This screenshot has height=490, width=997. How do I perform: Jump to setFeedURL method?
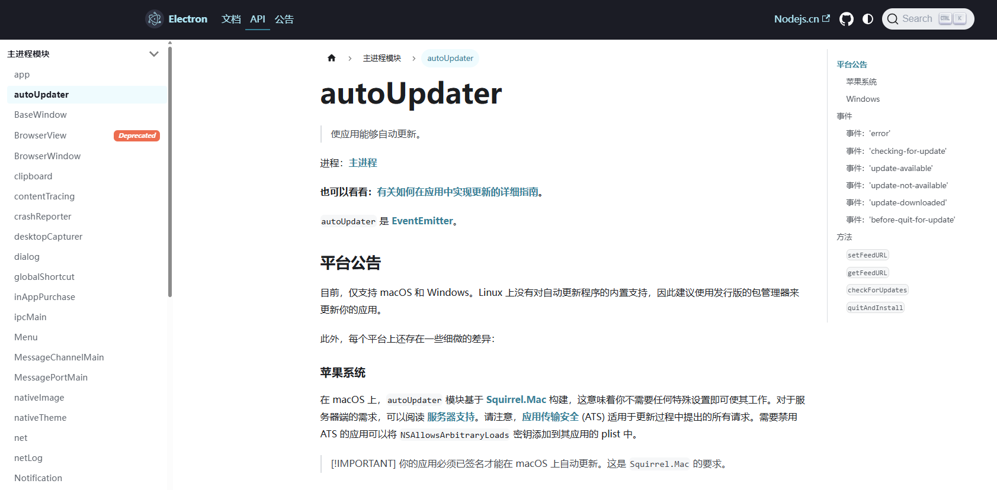pyautogui.click(x=868, y=255)
